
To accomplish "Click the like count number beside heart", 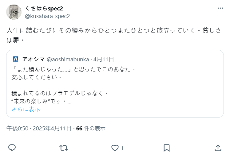I will tap(122, 148).
